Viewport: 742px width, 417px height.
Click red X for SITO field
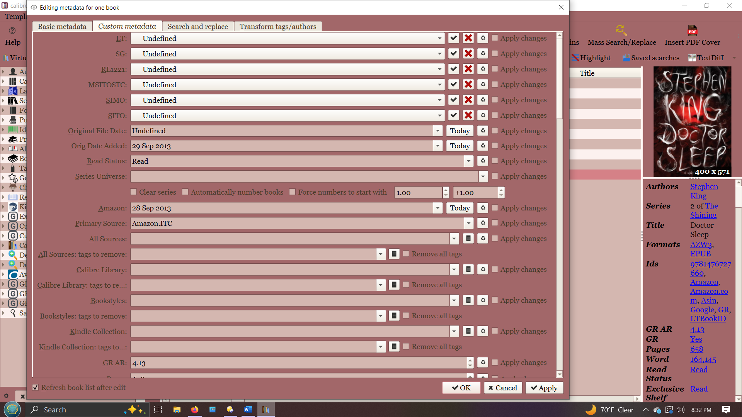(468, 115)
